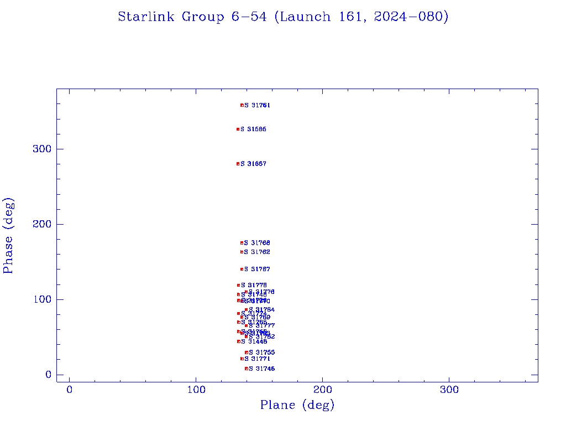
Task: Click the 200 tick on Plane axis
Action: click(x=322, y=390)
